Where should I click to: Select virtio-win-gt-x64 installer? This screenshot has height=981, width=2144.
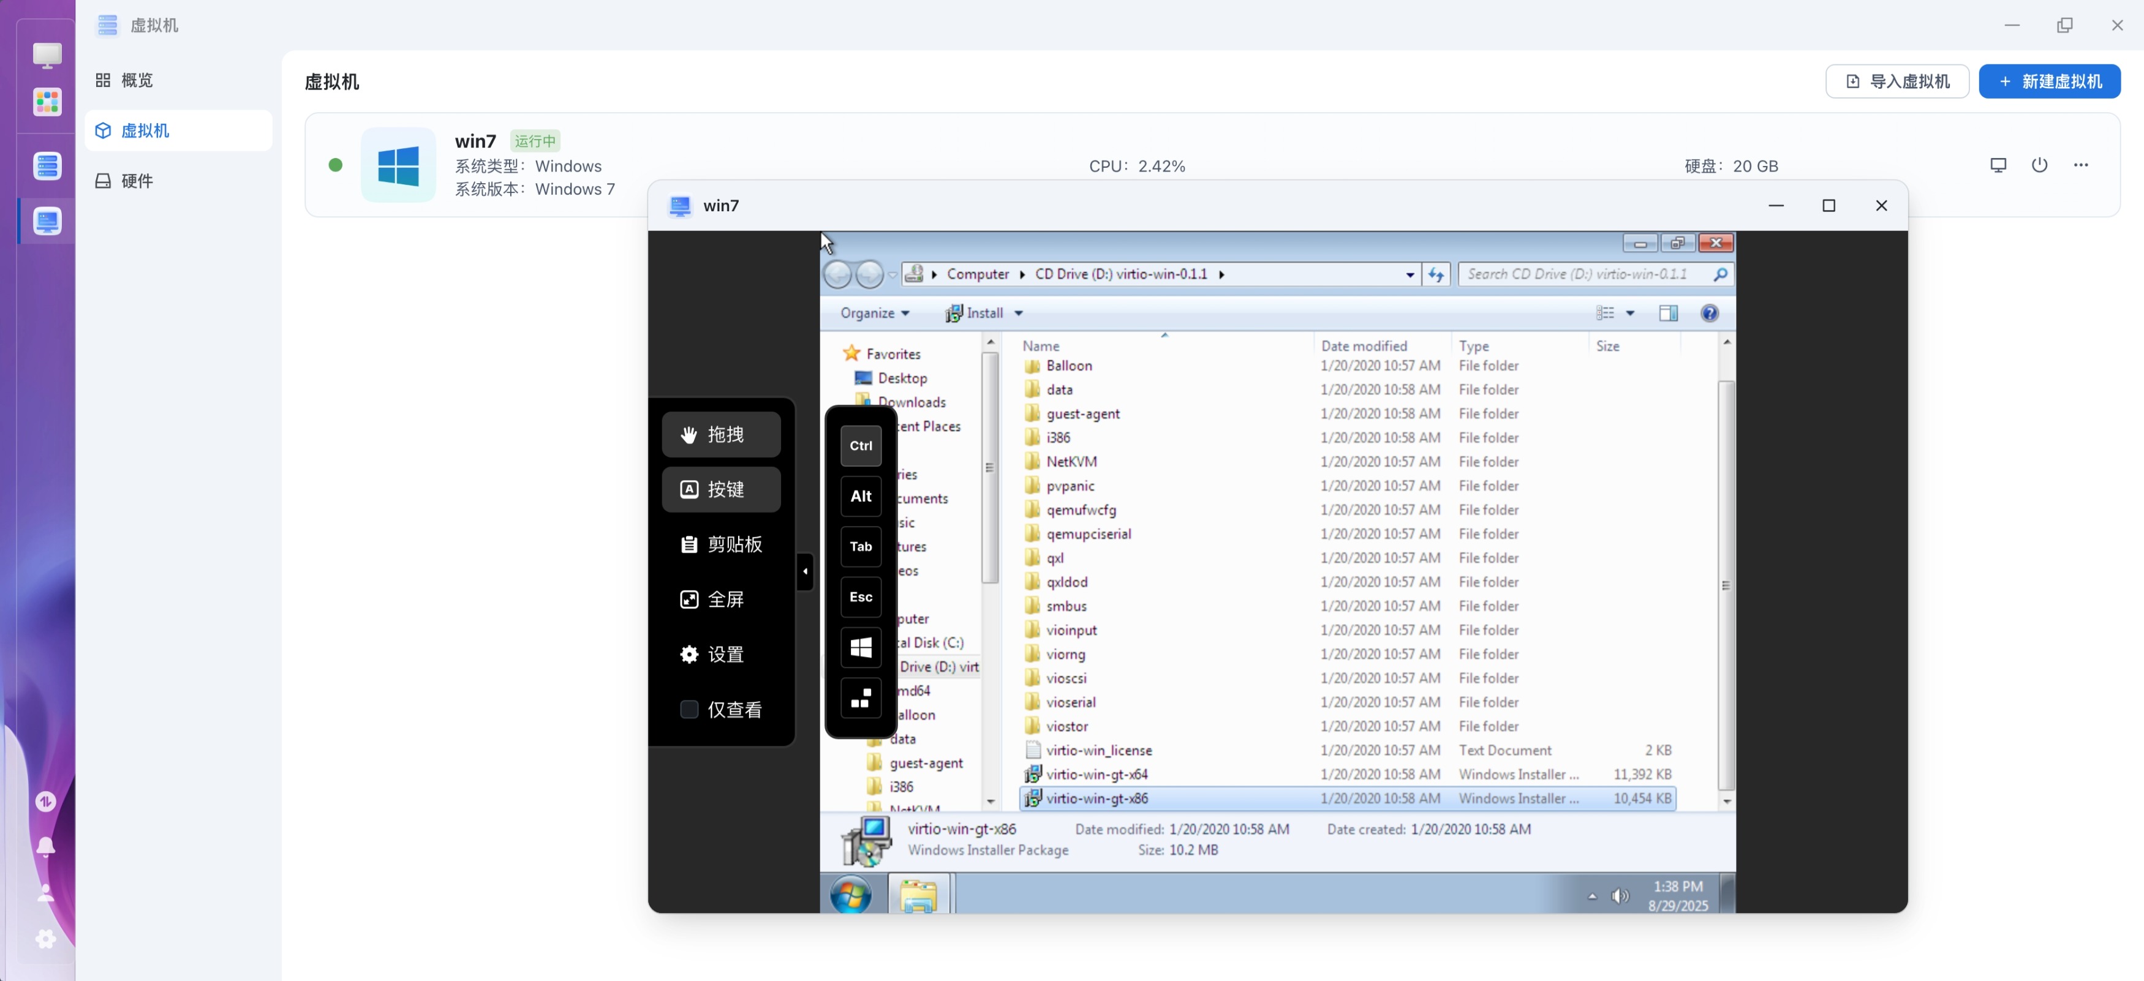[1096, 774]
